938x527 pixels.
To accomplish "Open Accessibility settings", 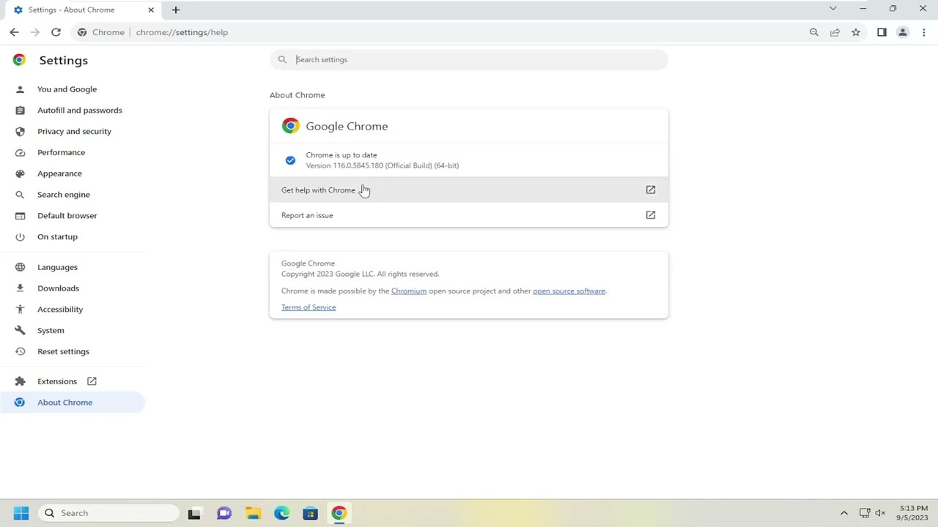I will pyautogui.click(x=60, y=310).
